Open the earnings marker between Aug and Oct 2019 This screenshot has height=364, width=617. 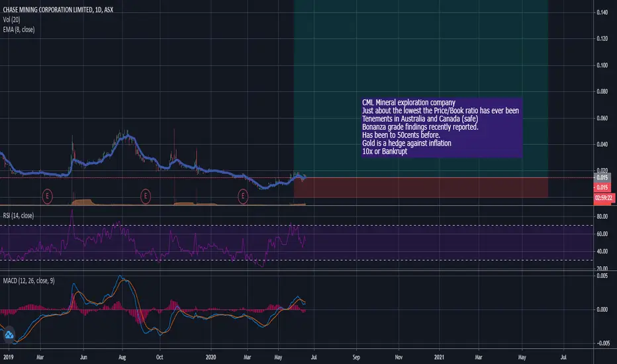point(146,196)
